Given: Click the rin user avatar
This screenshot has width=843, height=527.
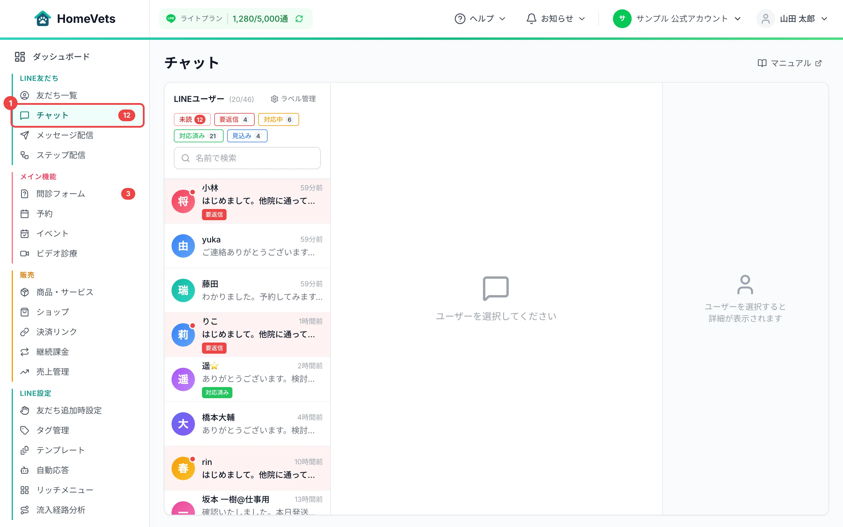Looking at the screenshot, I should point(183,468).
